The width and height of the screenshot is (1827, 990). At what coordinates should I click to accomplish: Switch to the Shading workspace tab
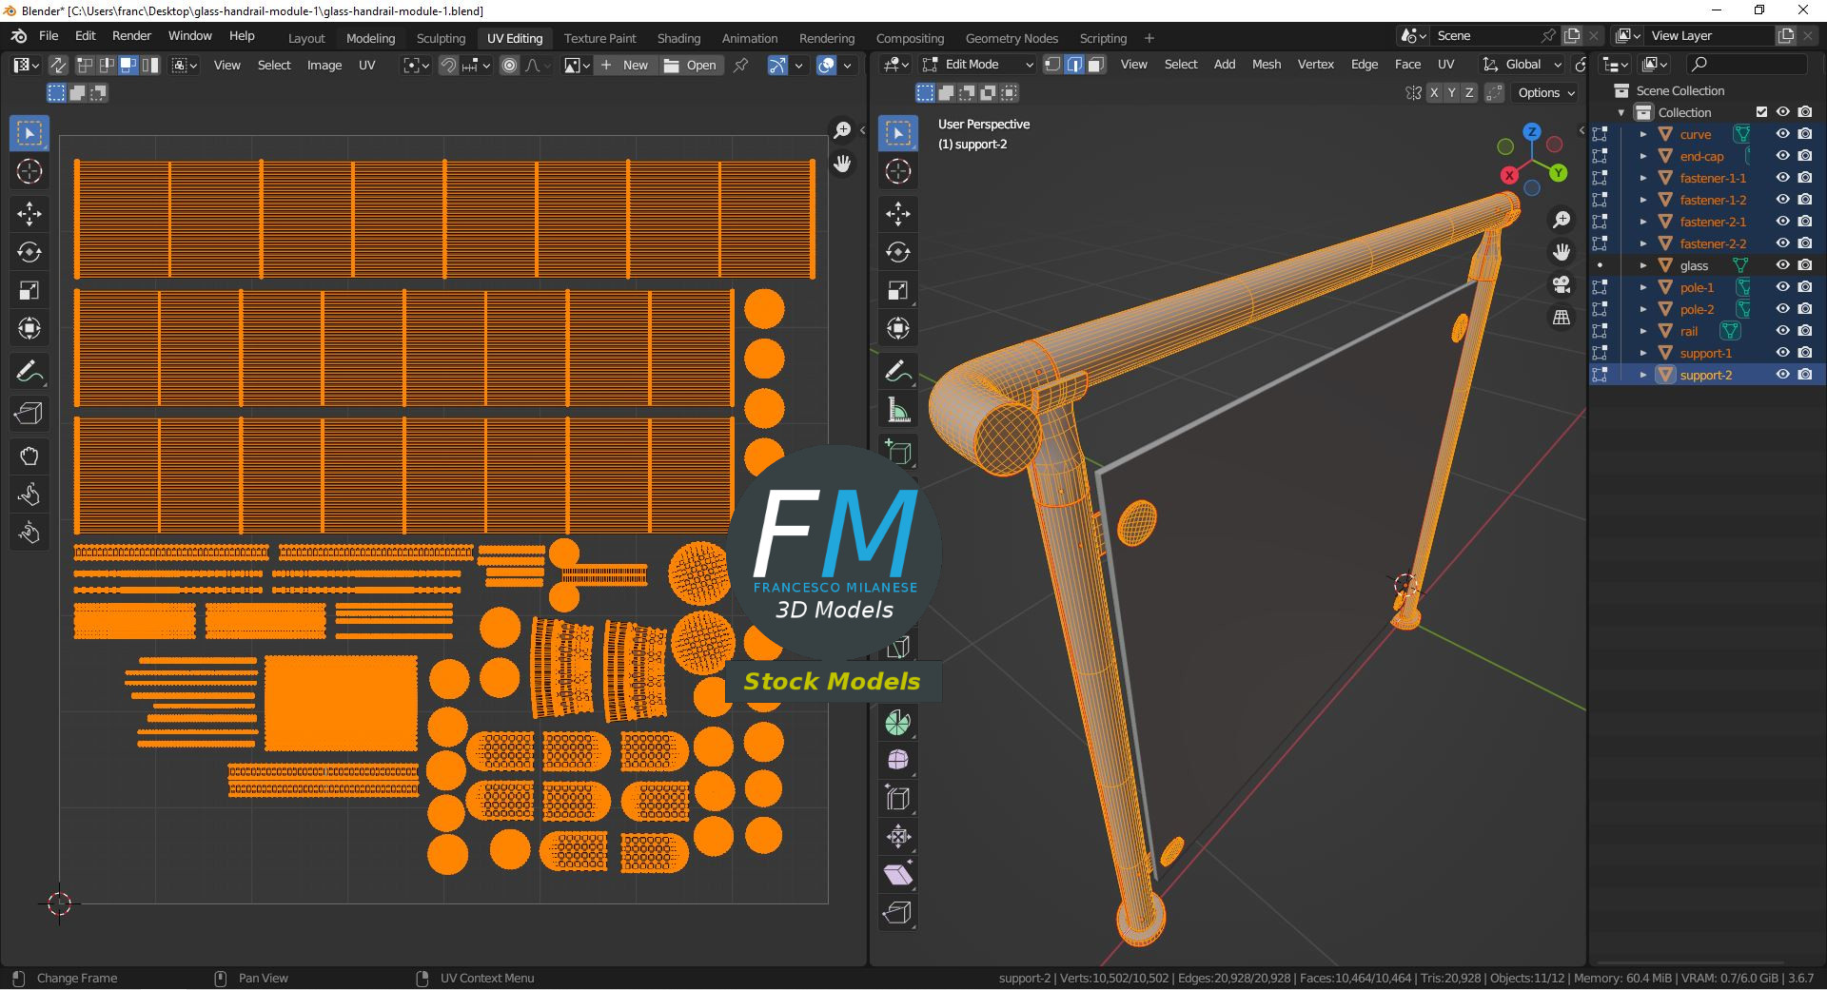coord(678,38)
